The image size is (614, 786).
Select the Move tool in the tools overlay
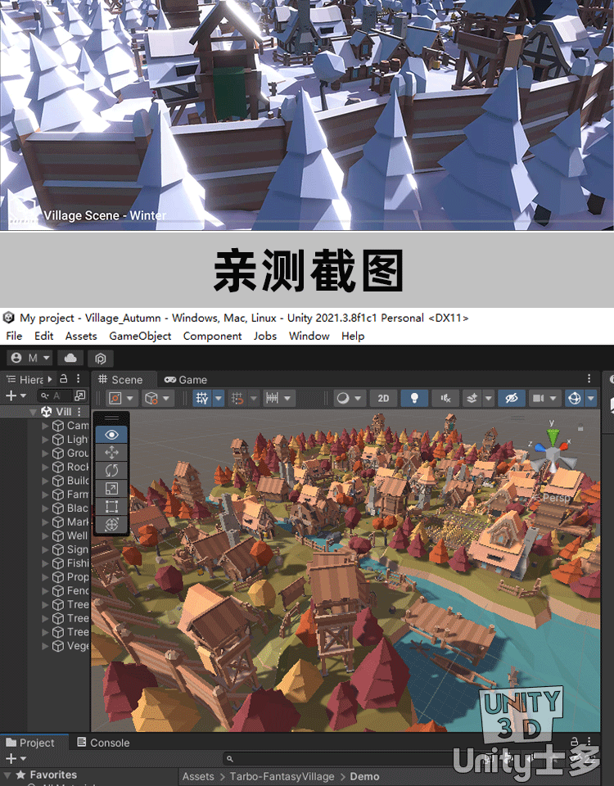pyautogui.click(x=111, y=453)
